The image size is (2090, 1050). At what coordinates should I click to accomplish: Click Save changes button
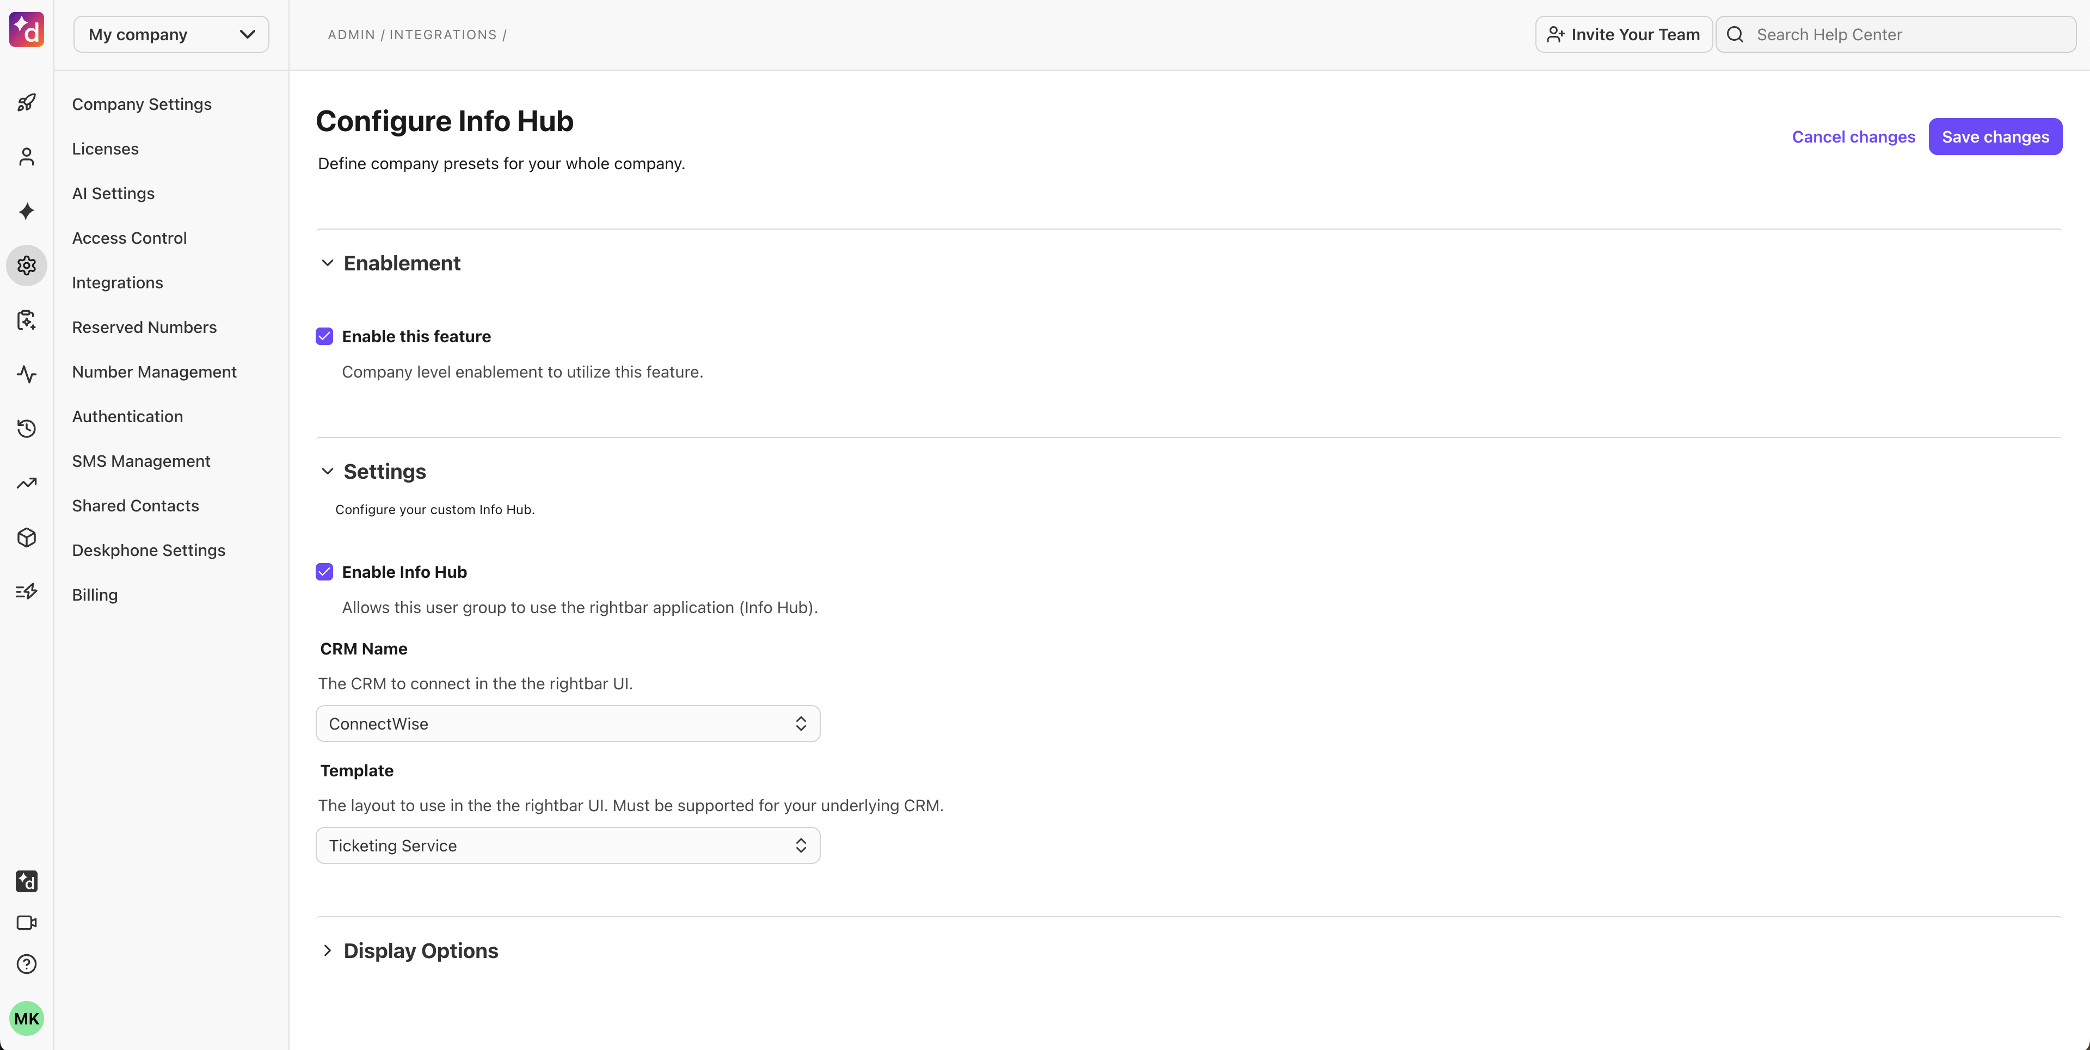pos(1995,136)
